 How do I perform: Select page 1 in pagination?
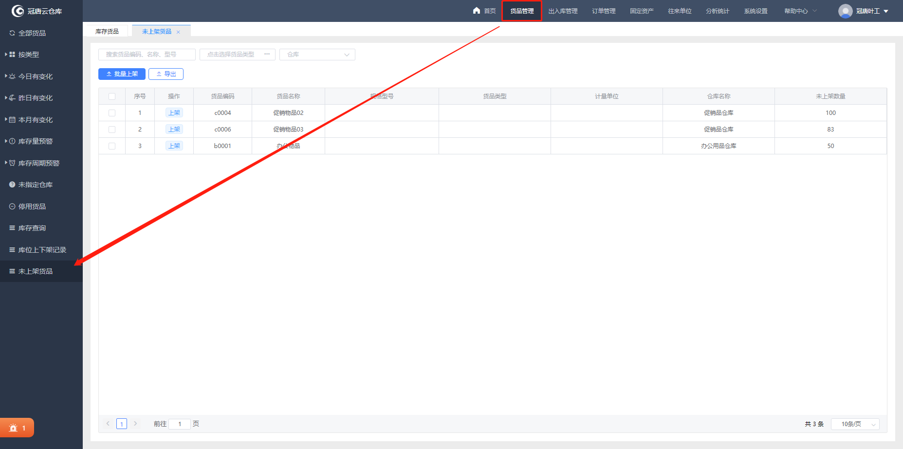click(x=122, y=424)
